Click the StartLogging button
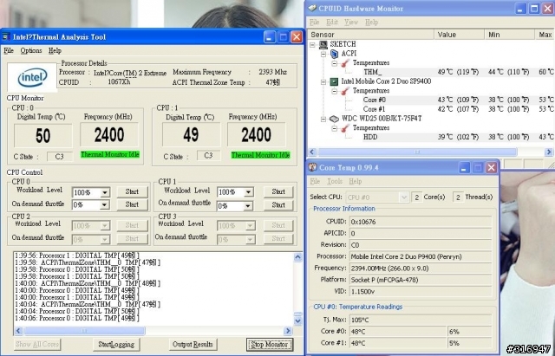The width and height of the screenshot is (555, 356). 116,345
